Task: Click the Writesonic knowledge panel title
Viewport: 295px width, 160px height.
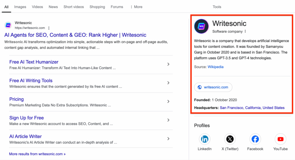Action: coord(229,24)
